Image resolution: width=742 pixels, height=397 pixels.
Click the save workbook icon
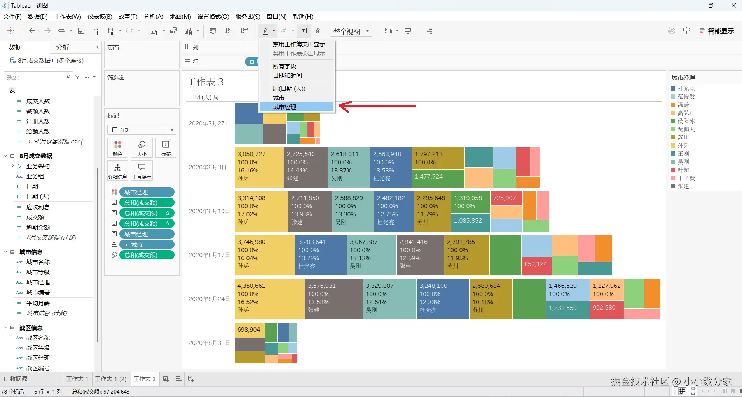pos(81,31)
